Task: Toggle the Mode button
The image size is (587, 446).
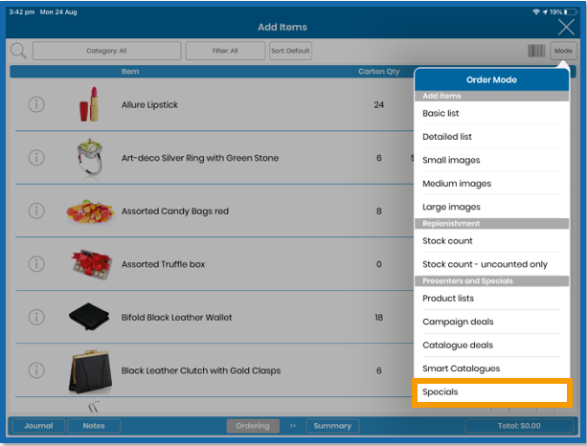Action: click(x=563, y=51)
